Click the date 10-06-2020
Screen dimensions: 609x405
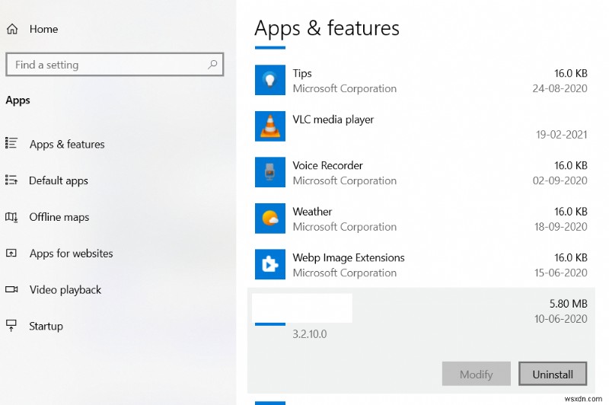561,319
